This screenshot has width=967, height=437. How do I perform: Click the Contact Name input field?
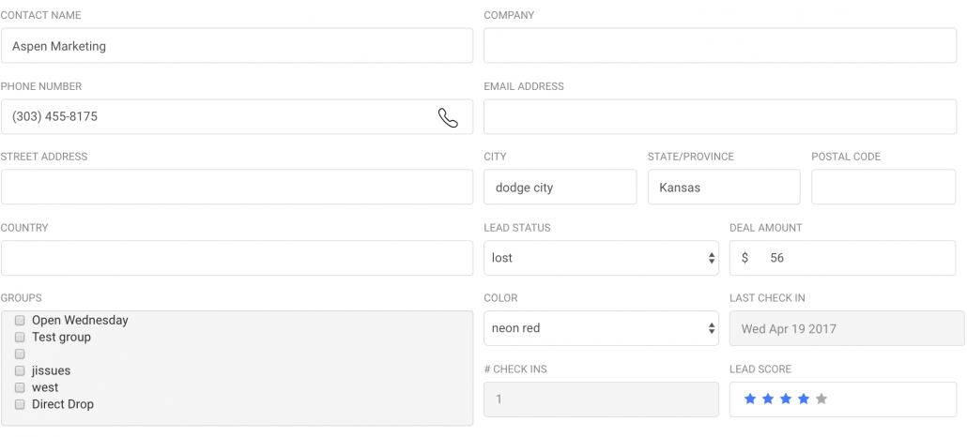237,46
